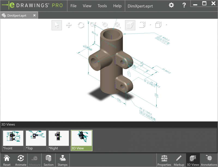
Task: Open the Markup tool
Action: click(179, 160)
